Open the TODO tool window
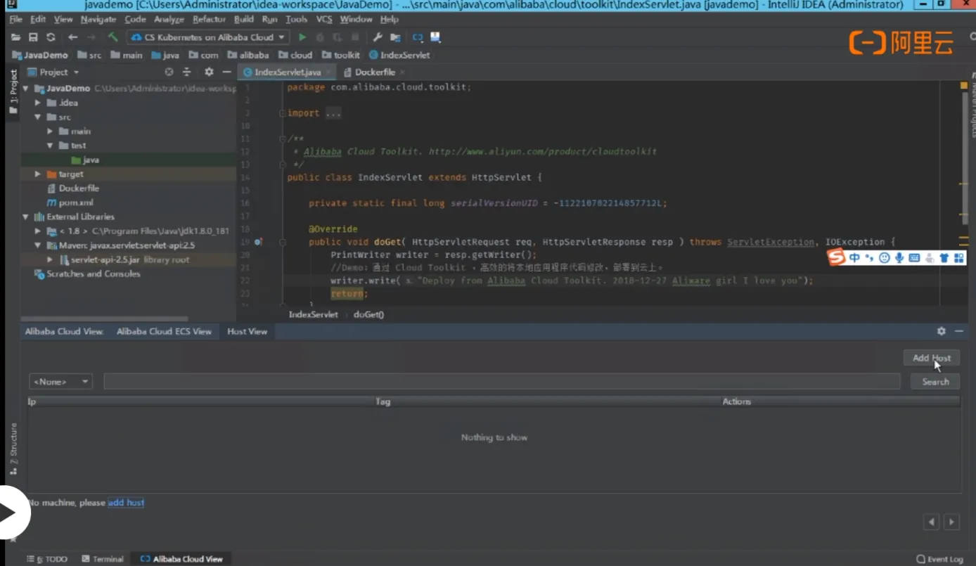 [x=47, y=559]
